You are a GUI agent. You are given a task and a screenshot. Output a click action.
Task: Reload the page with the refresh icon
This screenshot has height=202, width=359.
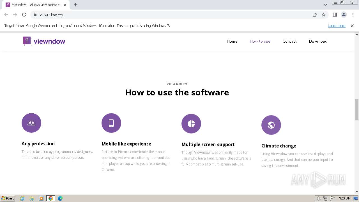[x=24, y=15]
